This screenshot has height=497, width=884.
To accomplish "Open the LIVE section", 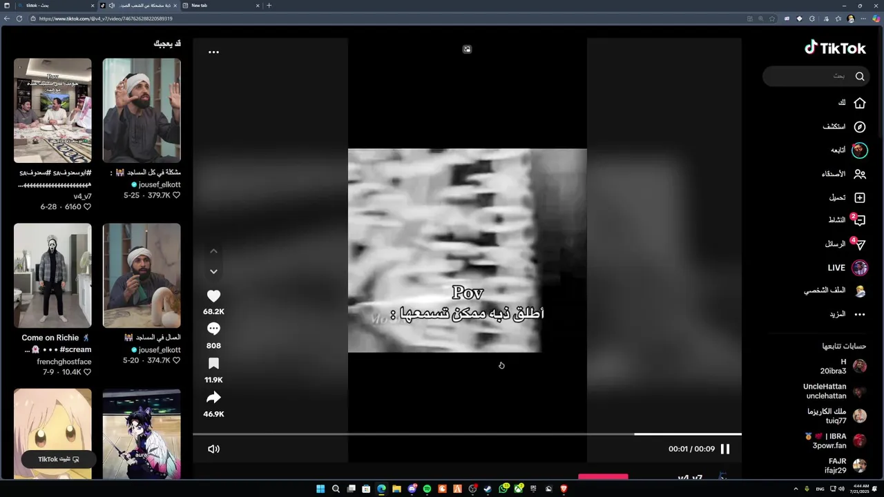I will tap(847, 268).
